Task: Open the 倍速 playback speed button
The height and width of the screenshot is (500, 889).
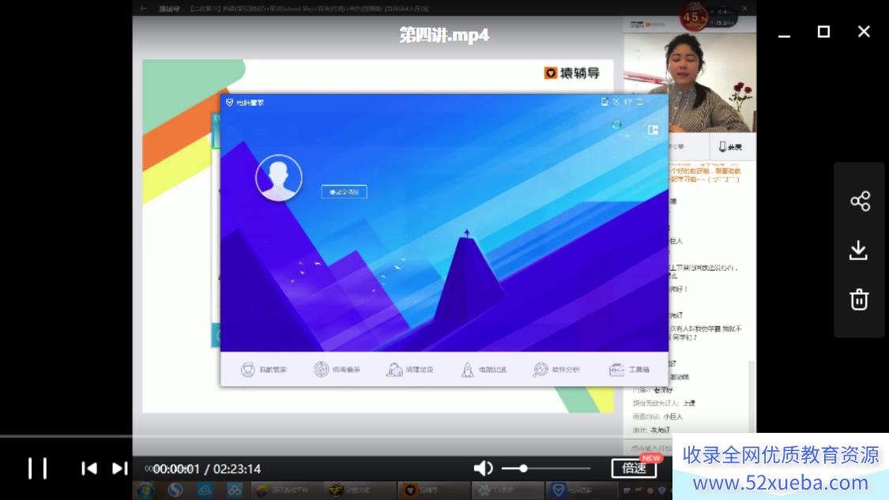Action: tap(634, 468)
